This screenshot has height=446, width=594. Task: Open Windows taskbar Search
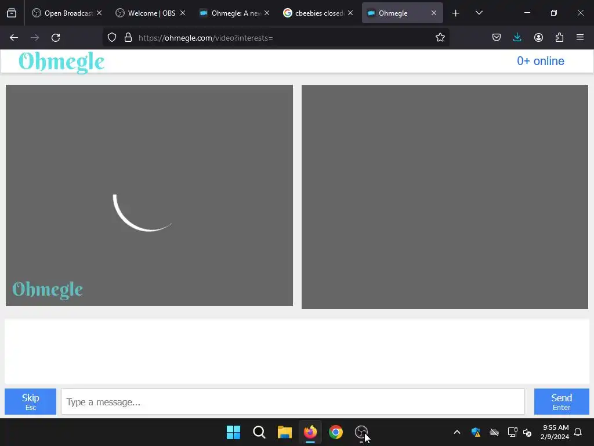click(259, 432)
